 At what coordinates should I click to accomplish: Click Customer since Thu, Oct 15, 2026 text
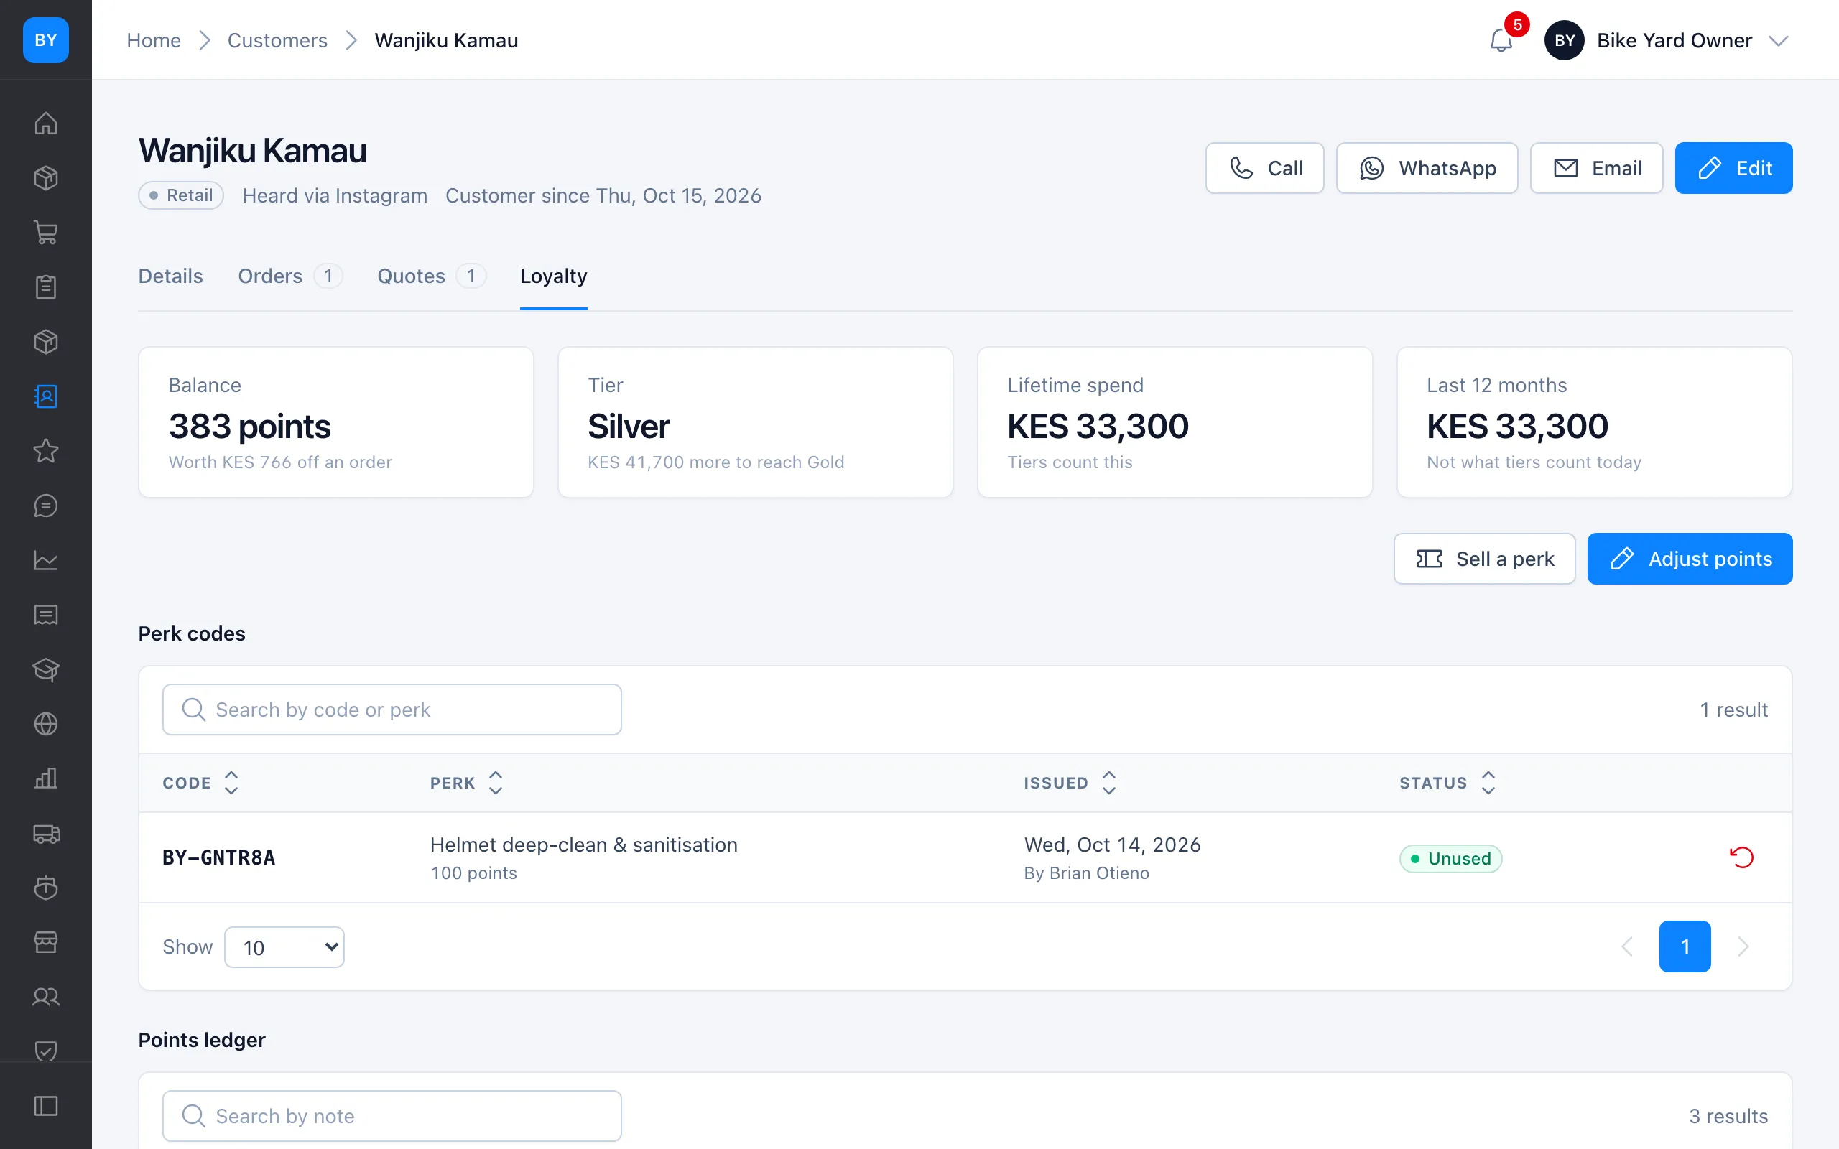pos(603,195)
